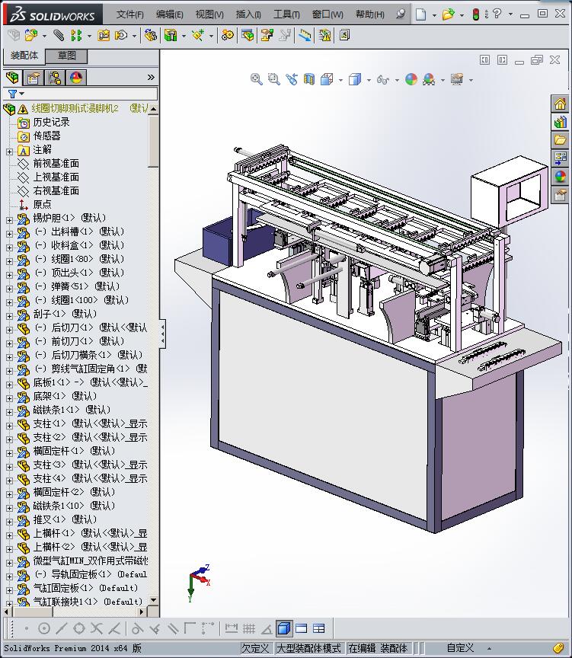Switch to the 草图 tab
Image resolution: width=572 pixels, height=658 pixels.
point(66,56)
